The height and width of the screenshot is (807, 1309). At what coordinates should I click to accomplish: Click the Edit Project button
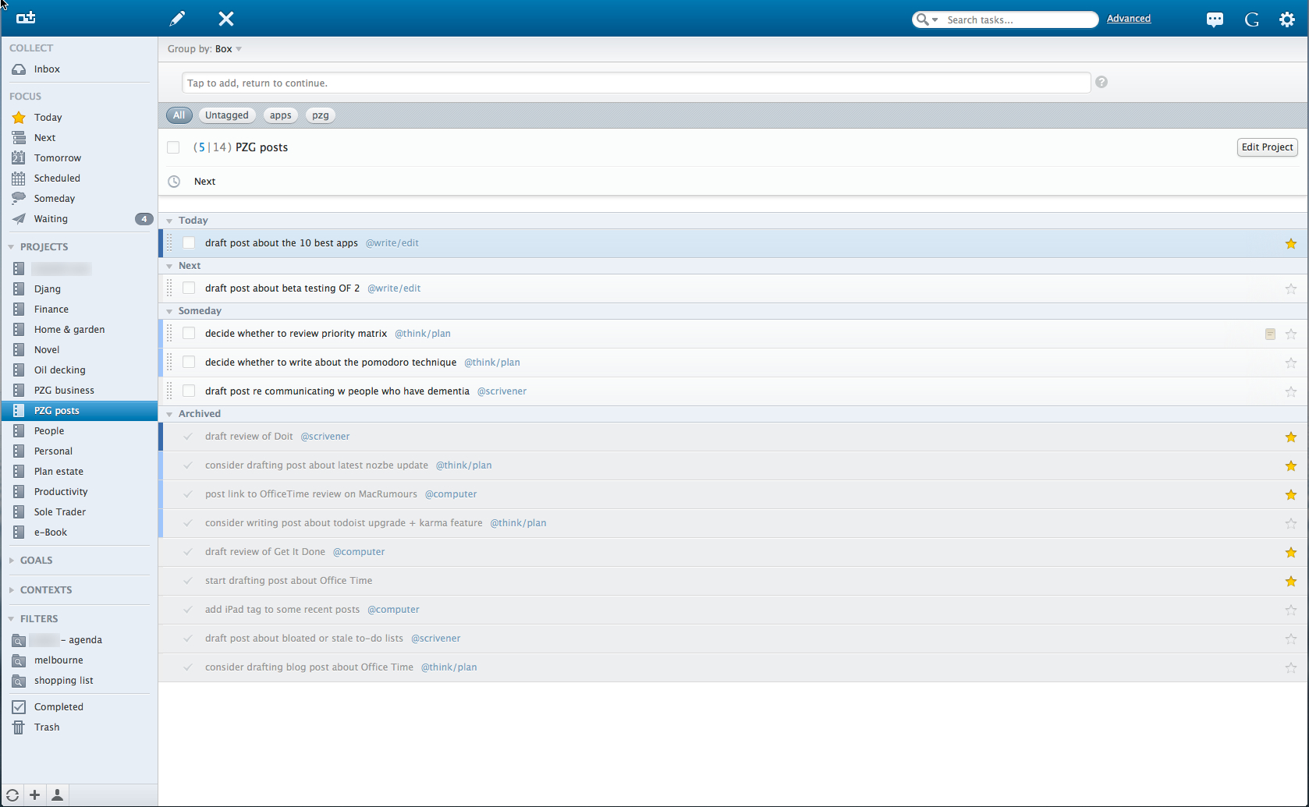[x=1267, y=147]
